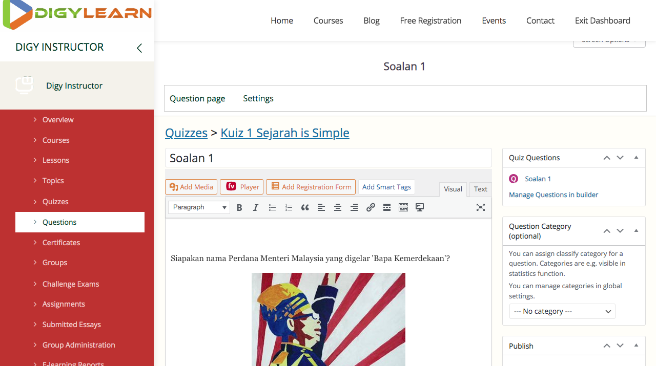Open Manage Questions in builder
This screenshot has height=366, width=656.
[553, 195]
